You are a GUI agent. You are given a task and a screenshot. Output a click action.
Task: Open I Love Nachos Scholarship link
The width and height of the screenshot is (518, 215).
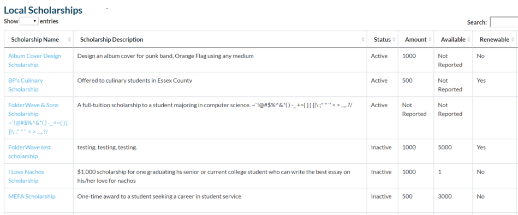pos(26,176)
